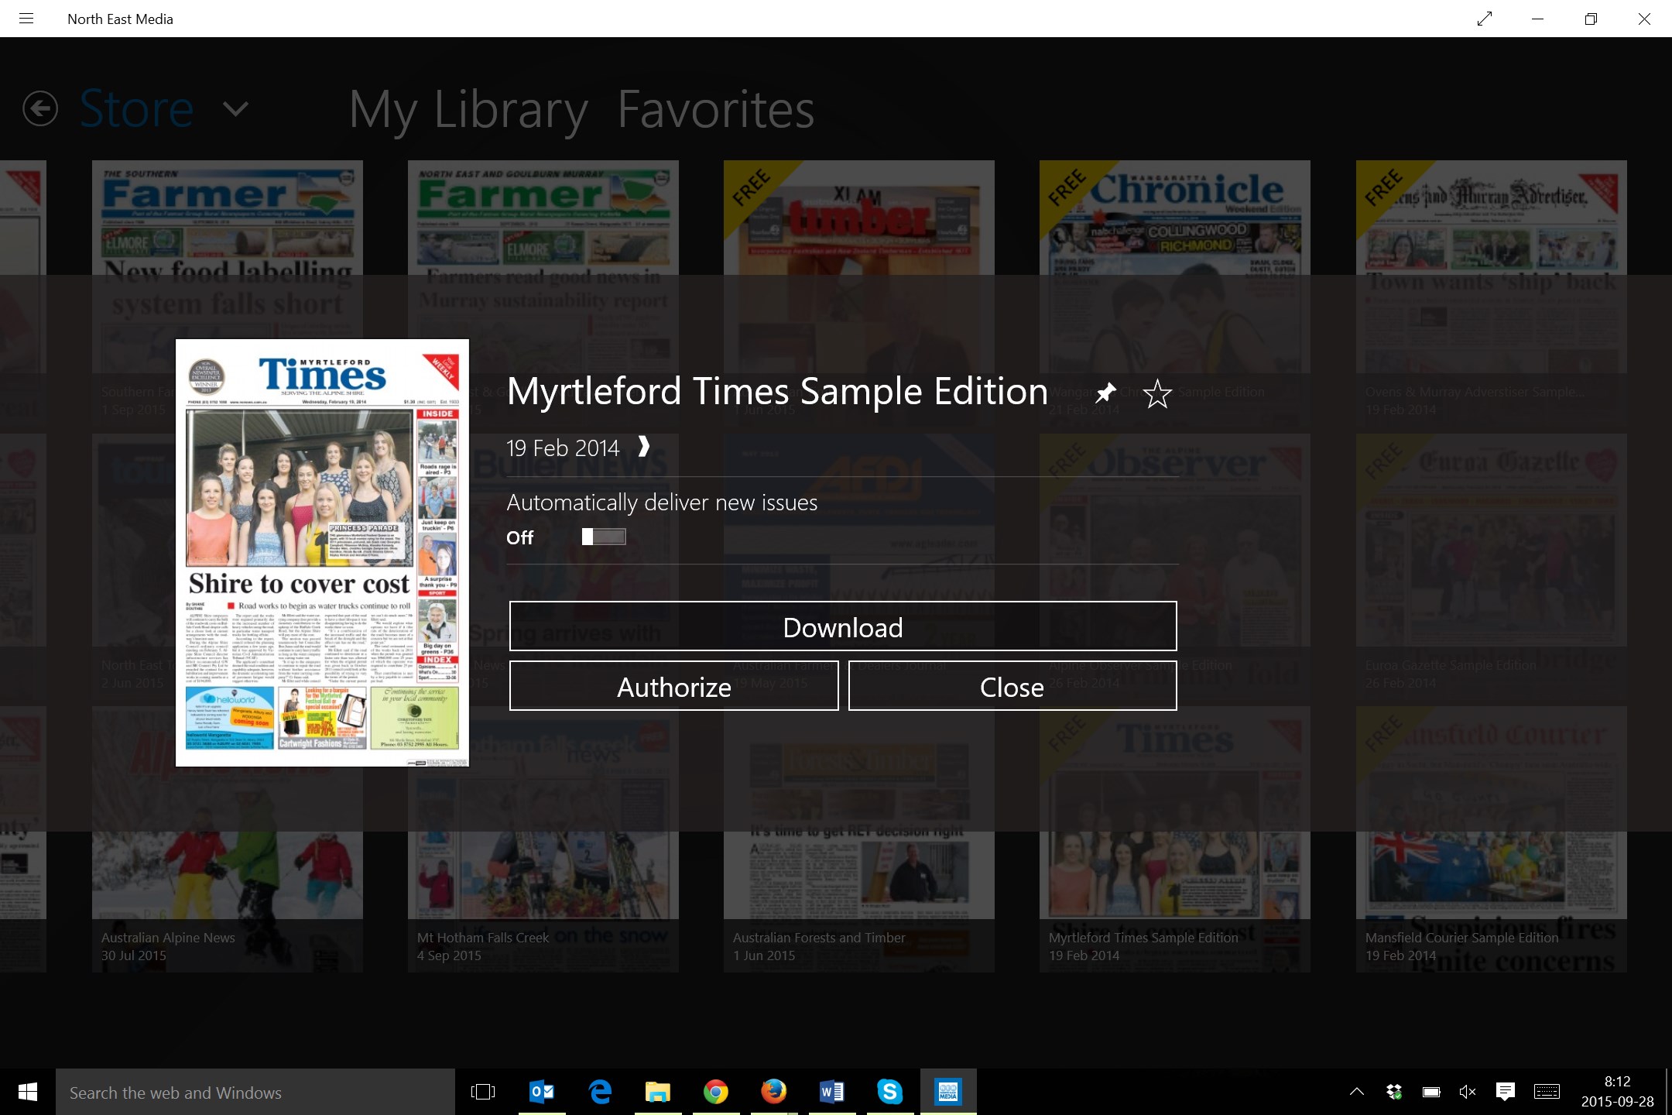Expand issue date 19 Feb 2014 arrow
Viewport: 1672px width, 1115px height.
click(x=643, y=447)
